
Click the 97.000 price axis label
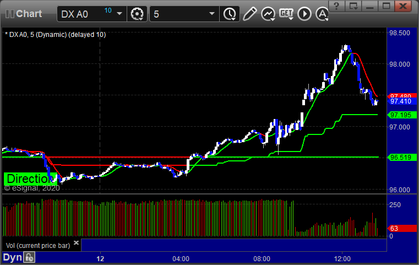(400, 127)
